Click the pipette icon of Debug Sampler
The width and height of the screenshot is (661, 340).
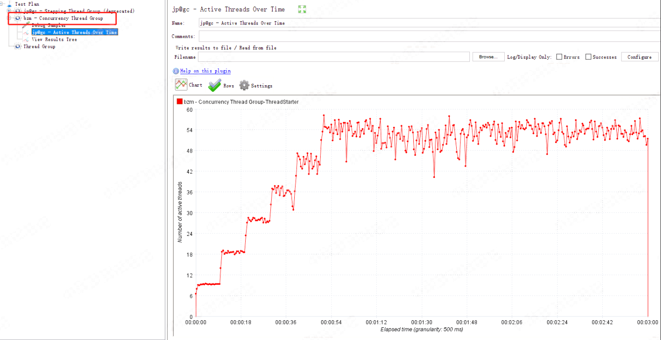(x=26, y=25)
